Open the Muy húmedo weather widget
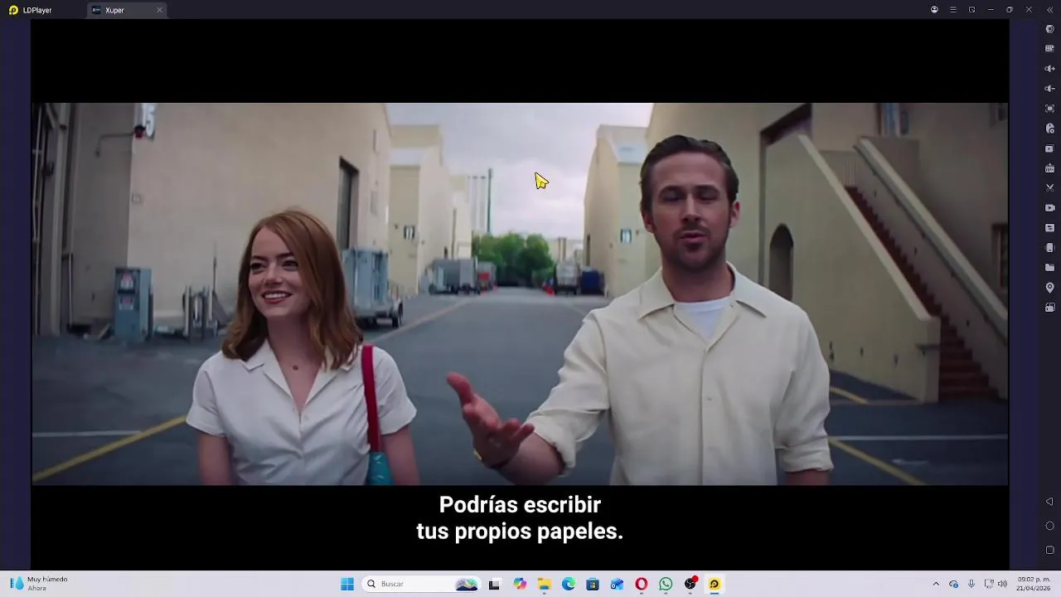This screenshot has width=1061, height=597. 38,584
